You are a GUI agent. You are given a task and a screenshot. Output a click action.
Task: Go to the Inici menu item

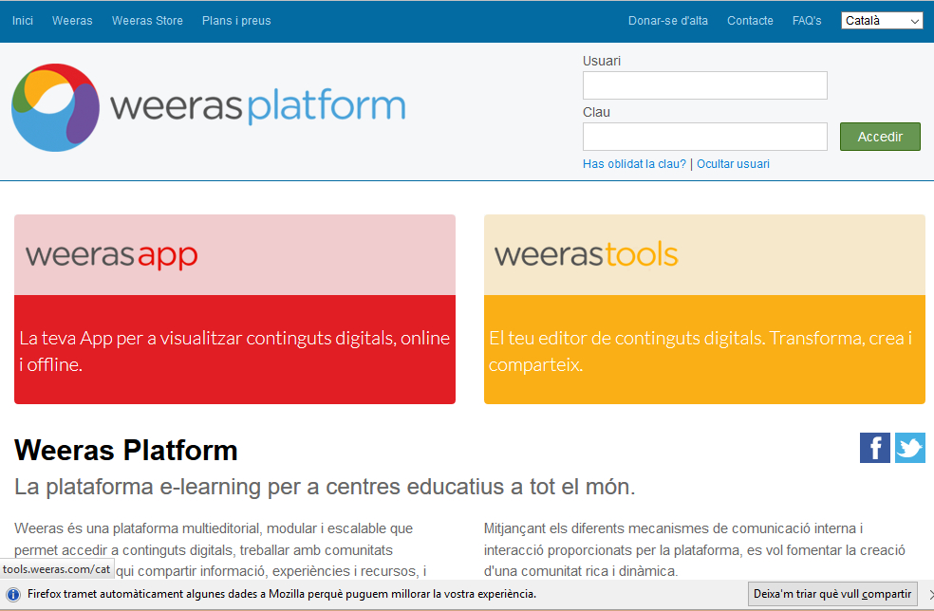pyautogui.click(x=23, y=21)
